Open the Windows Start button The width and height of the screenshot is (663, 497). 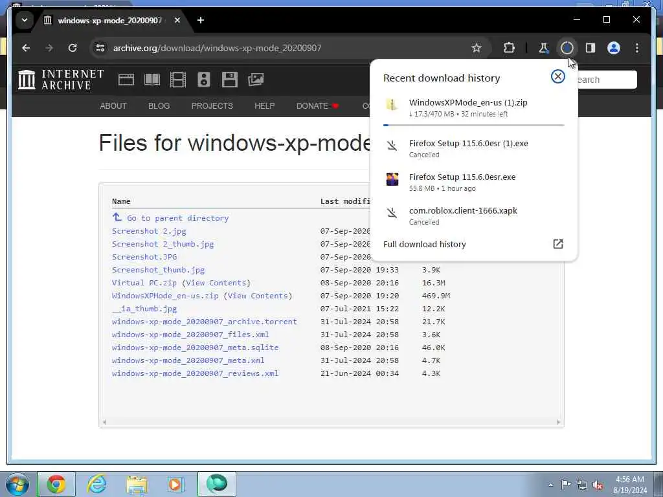(17, 484)
